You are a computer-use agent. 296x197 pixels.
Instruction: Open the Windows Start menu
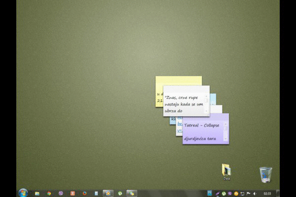(23, 193)
